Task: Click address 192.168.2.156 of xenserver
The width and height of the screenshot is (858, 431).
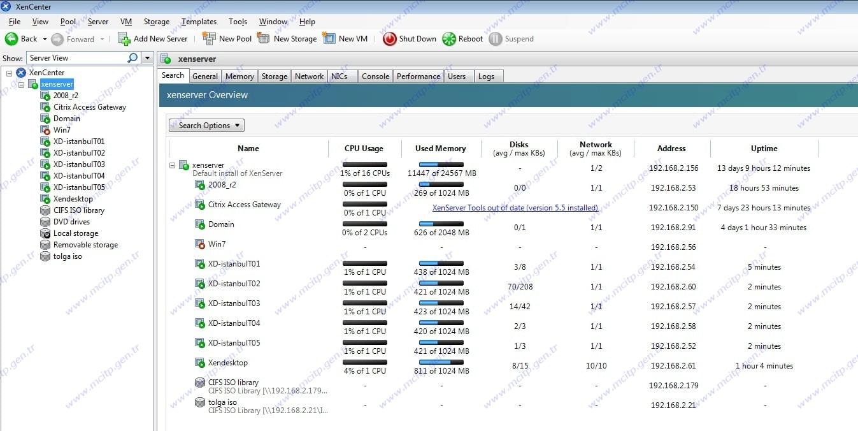Action: click(x=675, y=168)
